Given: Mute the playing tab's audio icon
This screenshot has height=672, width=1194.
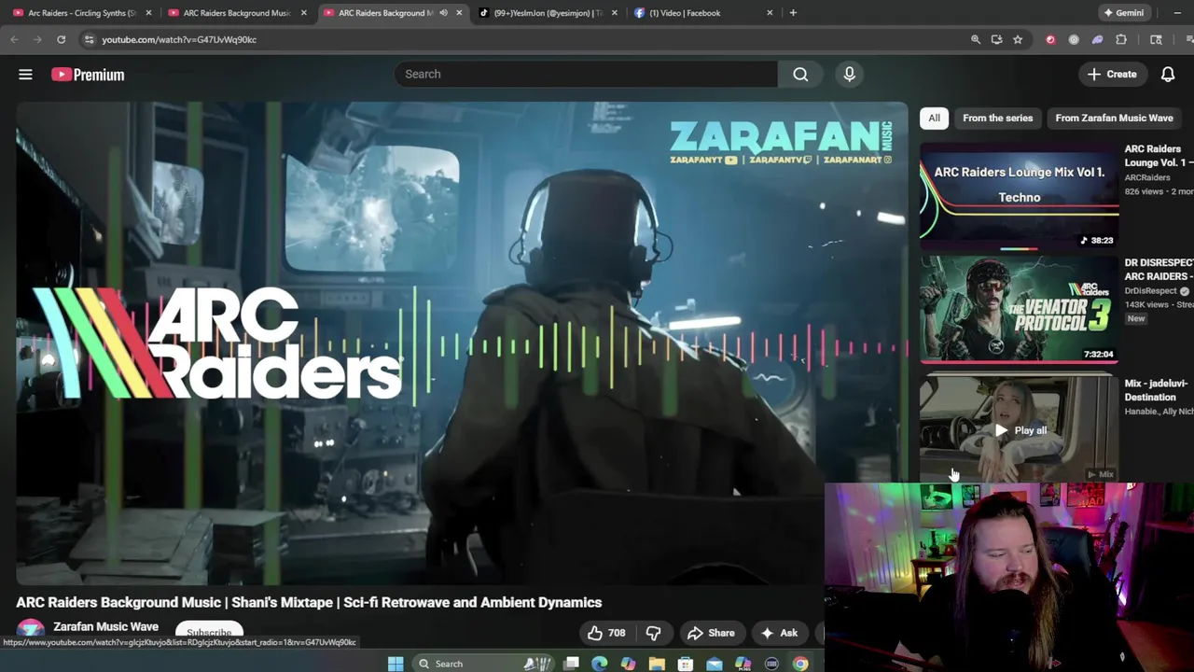Looking at the screenshot, I should [x=443, y=13].
